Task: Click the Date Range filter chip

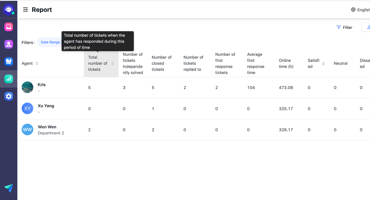Action: click(50, 42)
